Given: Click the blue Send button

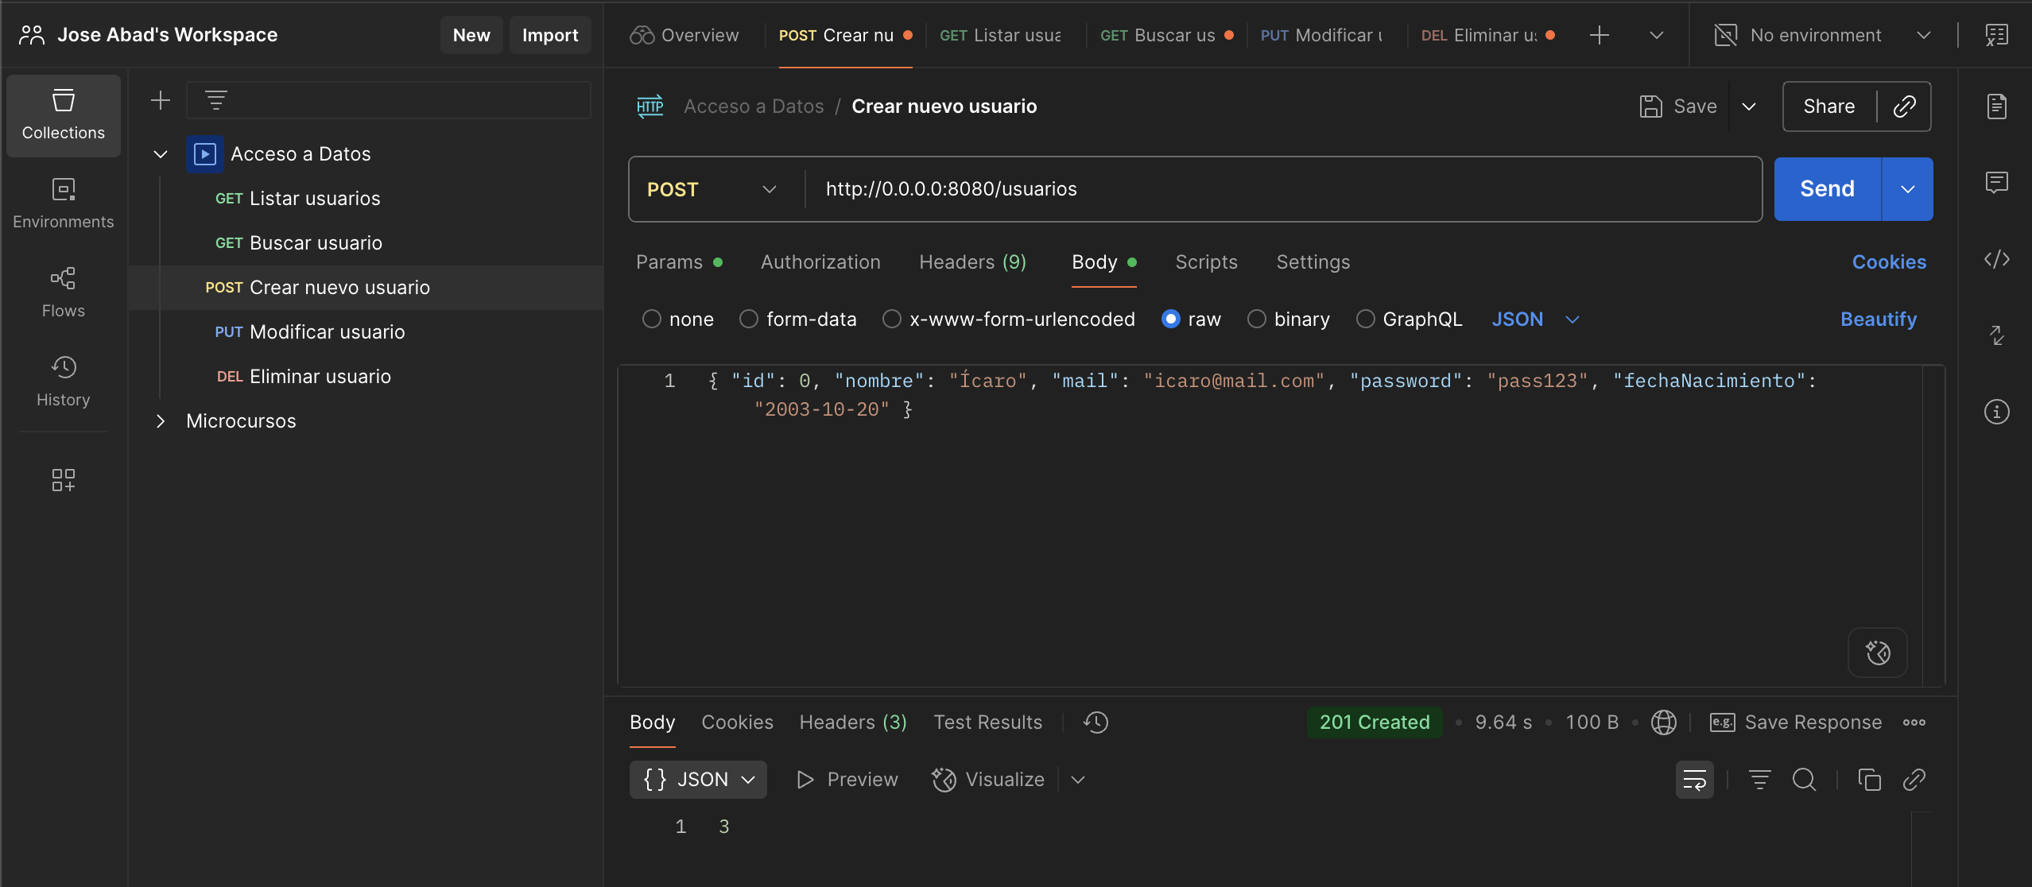Looking at the screenshot, I should [x=1827, y=189].
